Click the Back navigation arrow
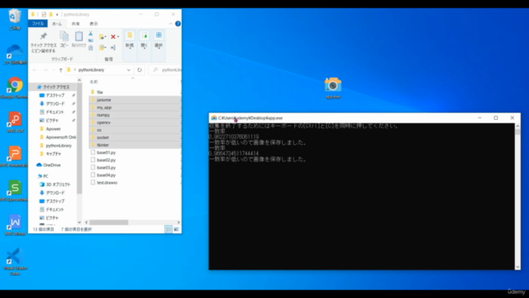 click(x=35, y=70)
